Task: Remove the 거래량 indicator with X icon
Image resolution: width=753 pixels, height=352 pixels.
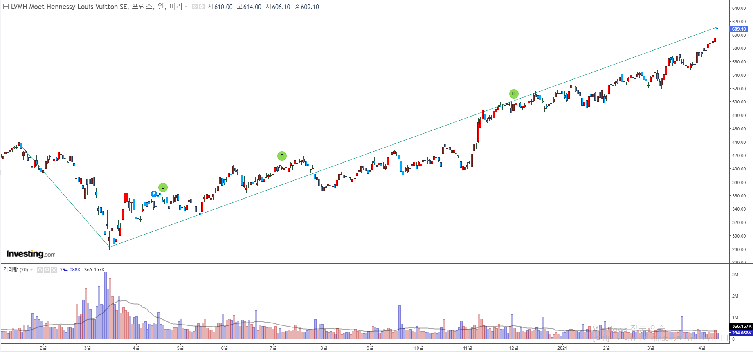Action: [54, 270]
